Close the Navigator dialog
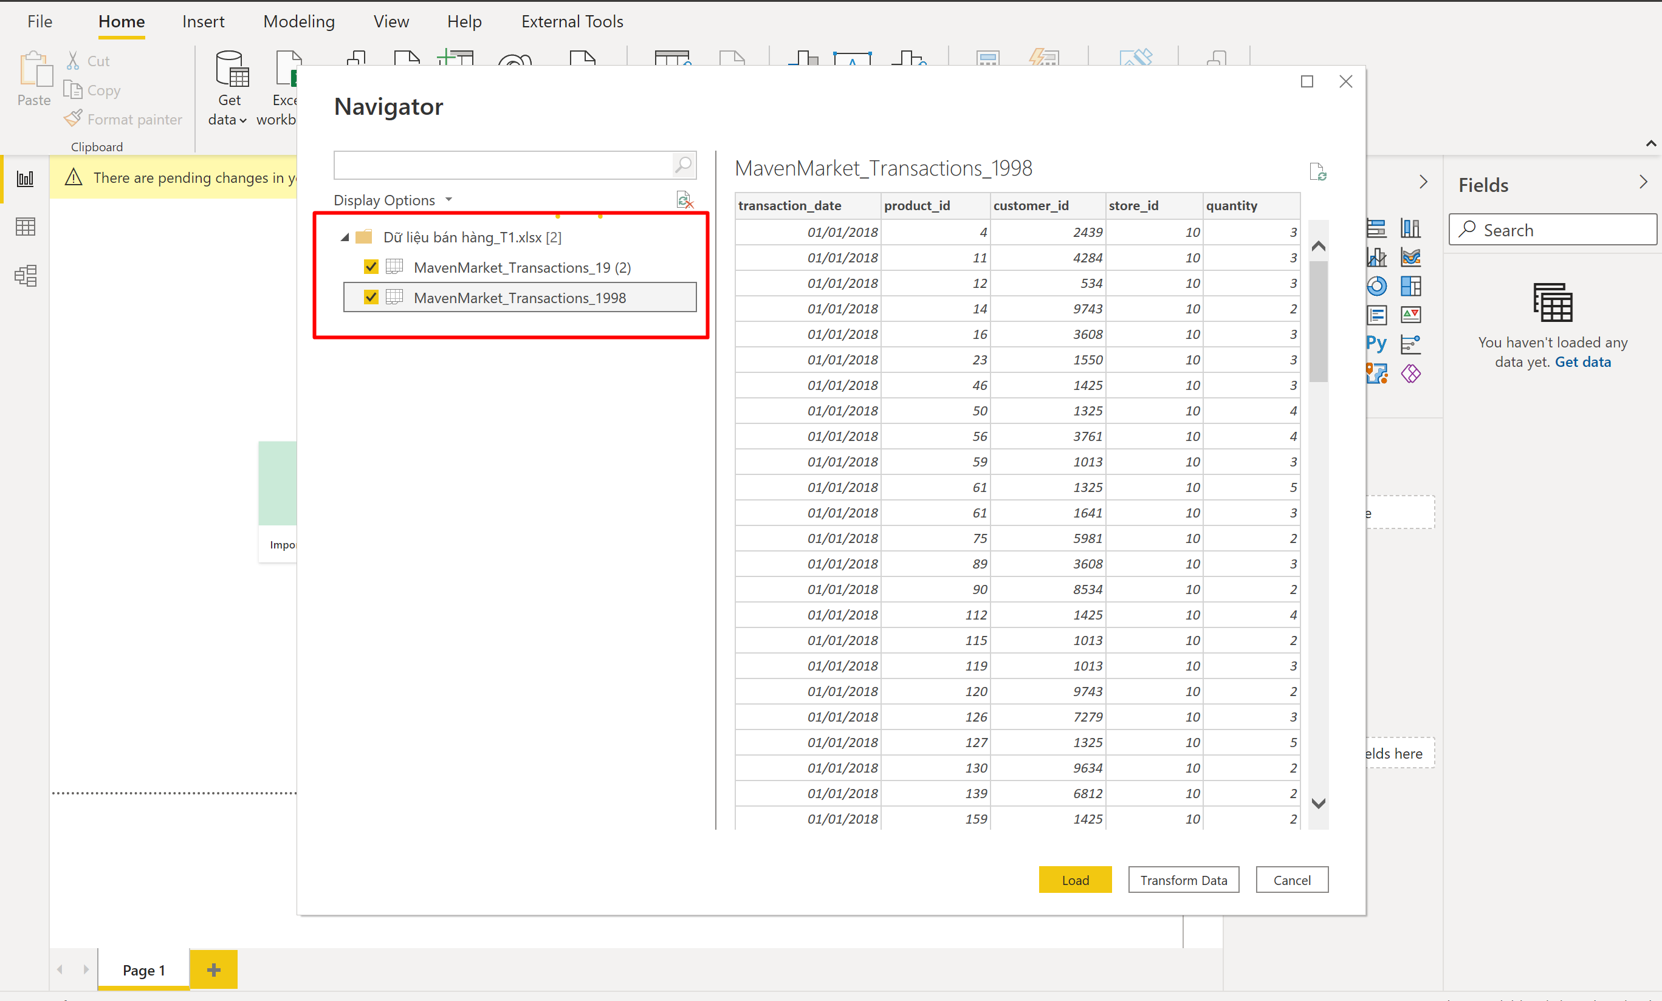 click(1345, 81)
